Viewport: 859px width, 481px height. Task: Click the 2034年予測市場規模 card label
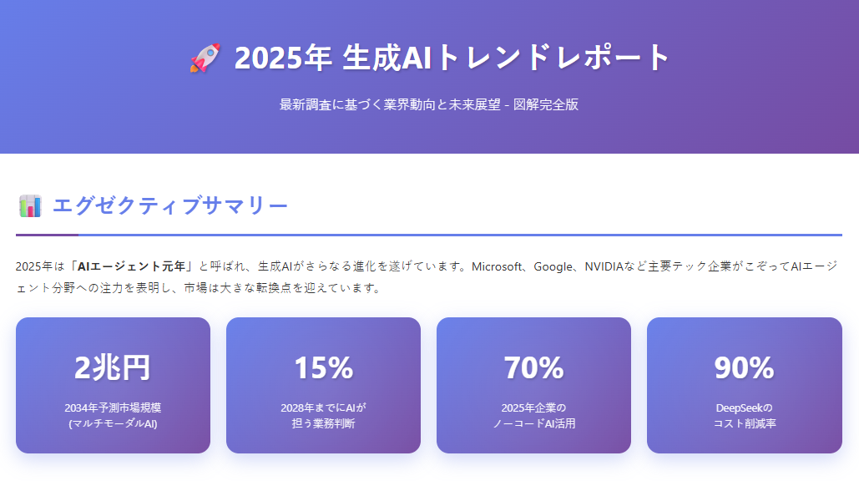coord(113,408)
